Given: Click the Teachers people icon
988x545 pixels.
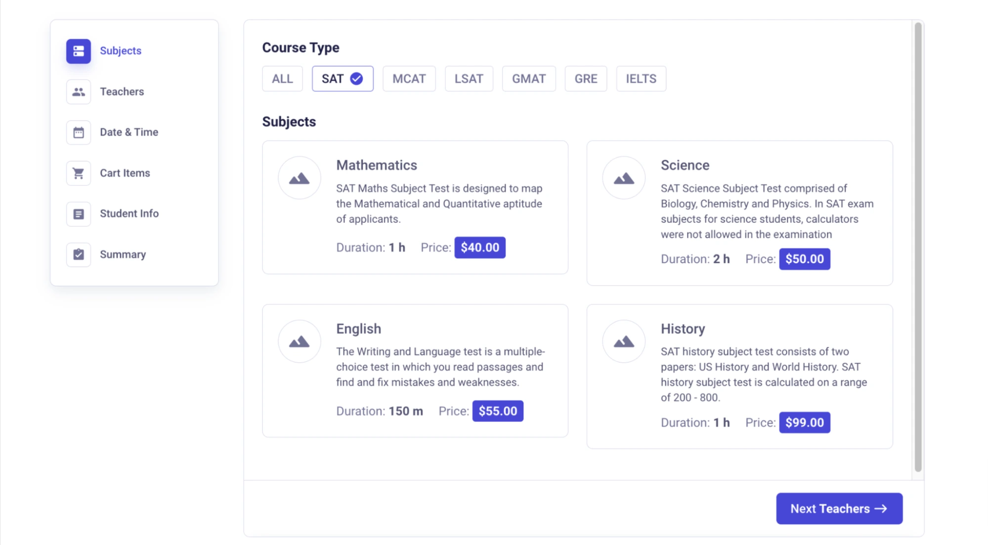Looking at the screenshot, I should tap(79, 92).
